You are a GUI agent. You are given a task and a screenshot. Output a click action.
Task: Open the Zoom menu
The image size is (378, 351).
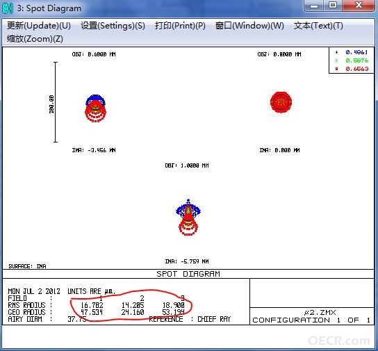tap(35, 39)
